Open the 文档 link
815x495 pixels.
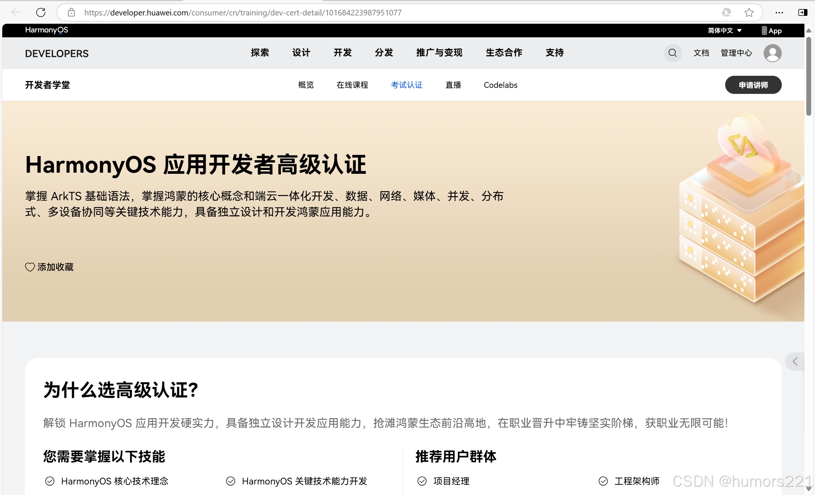coord(701,53)
